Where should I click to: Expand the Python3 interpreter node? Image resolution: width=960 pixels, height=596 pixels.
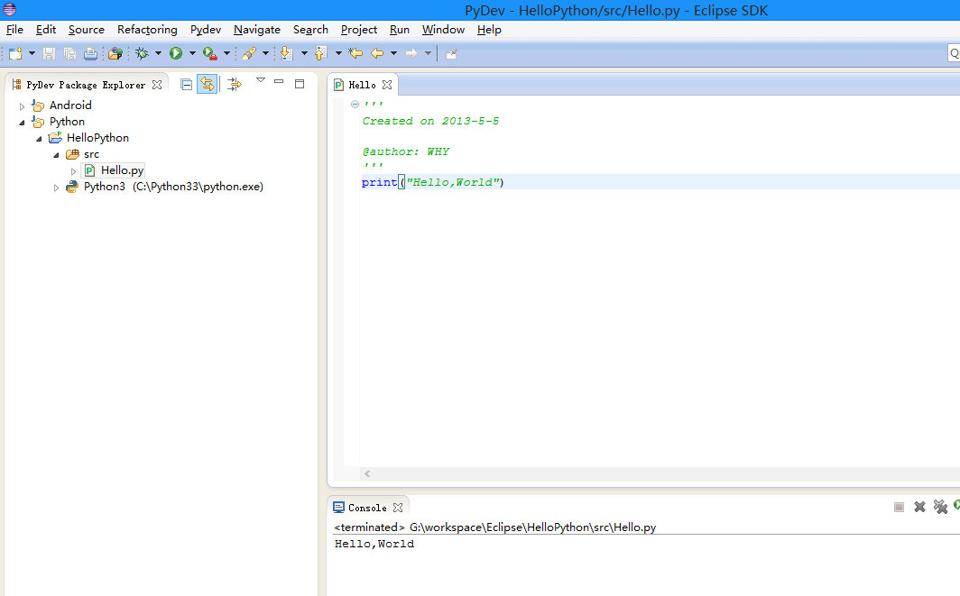[x=56, y=188]
